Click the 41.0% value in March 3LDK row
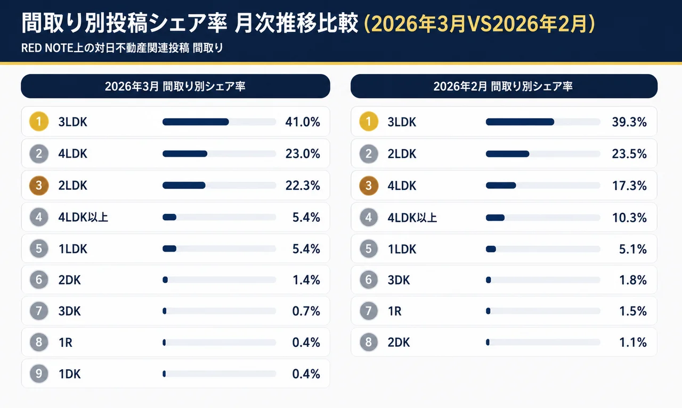The height and width of the screenshot is (408, 682). coord(303,122)
